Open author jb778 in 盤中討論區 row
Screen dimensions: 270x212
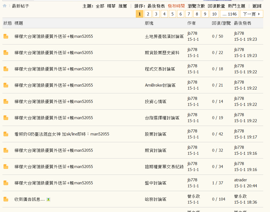[x=192, y=180]
